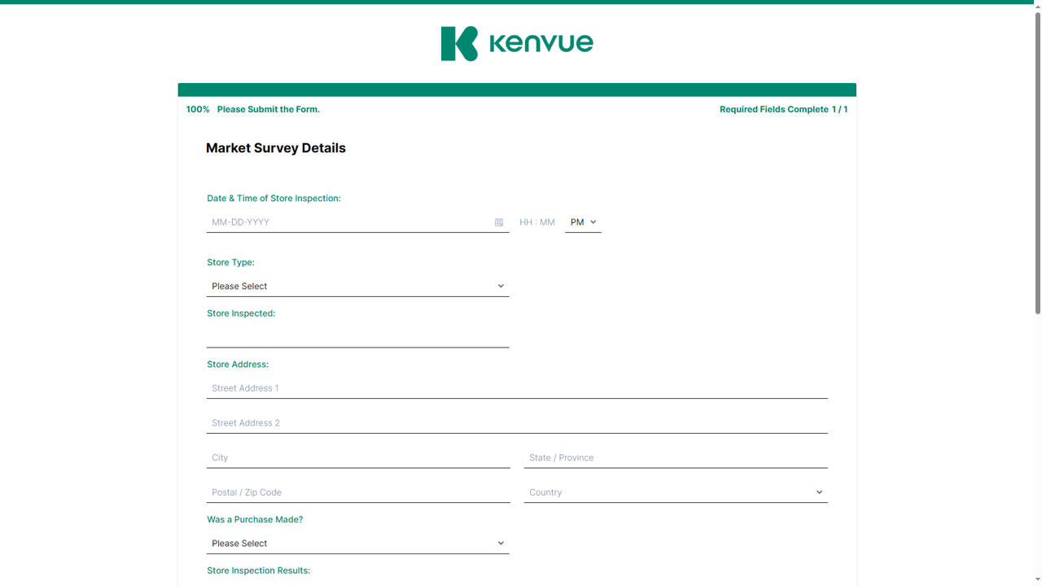Open the AM/PM selector
Viewport: 1042px width, 586px height.
[x=583, y=221]
